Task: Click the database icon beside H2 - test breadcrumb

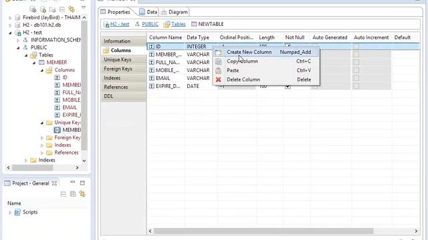Action: [106, 25]
